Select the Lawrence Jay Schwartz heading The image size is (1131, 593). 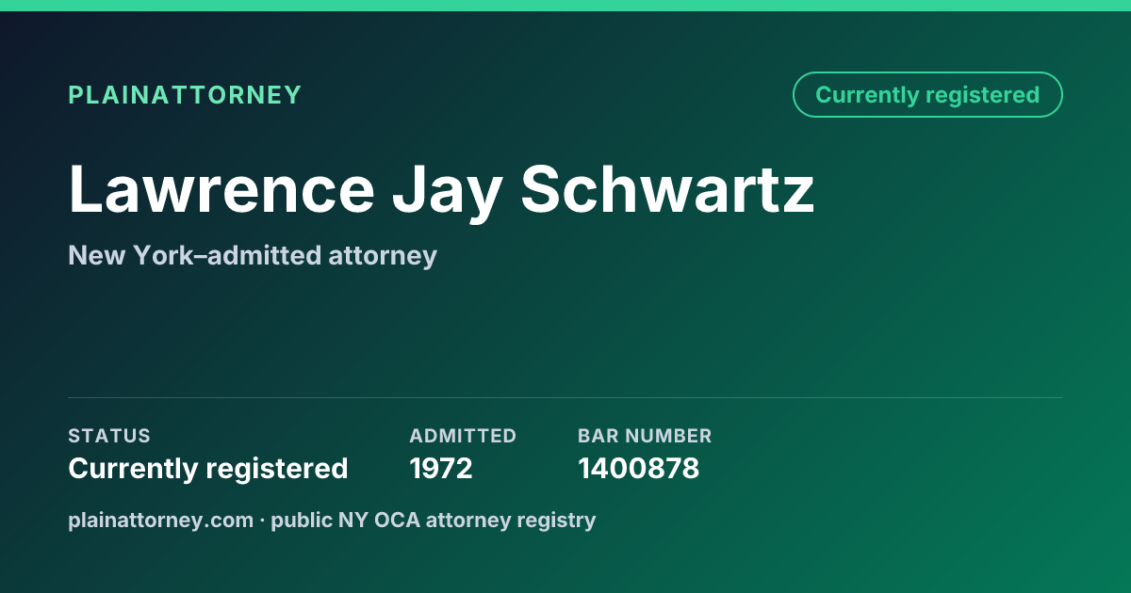(441, 190)
